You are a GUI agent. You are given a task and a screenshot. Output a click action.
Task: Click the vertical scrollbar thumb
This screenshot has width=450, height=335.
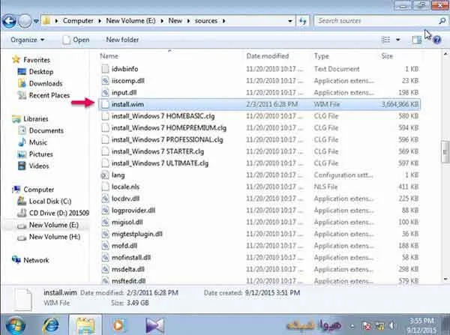tap(445, 152)
